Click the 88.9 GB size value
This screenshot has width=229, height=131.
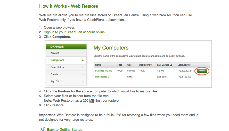coord(131,71)
